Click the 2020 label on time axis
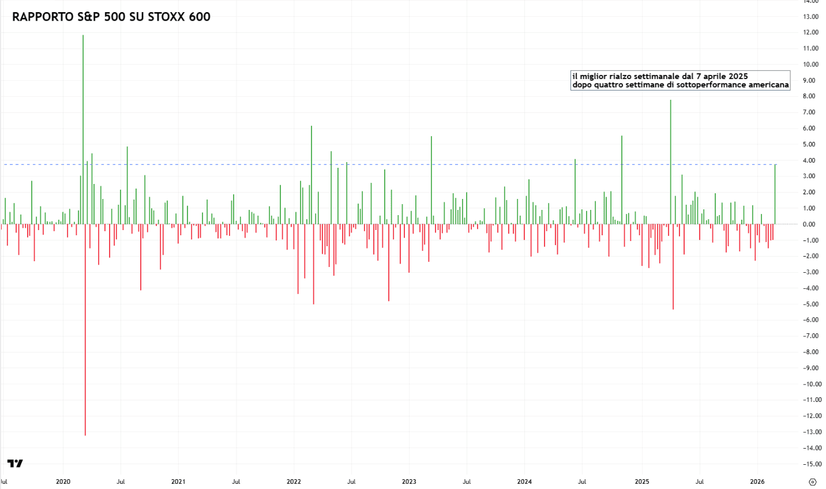Screen dimensions: 826x489 coord(63,482)
